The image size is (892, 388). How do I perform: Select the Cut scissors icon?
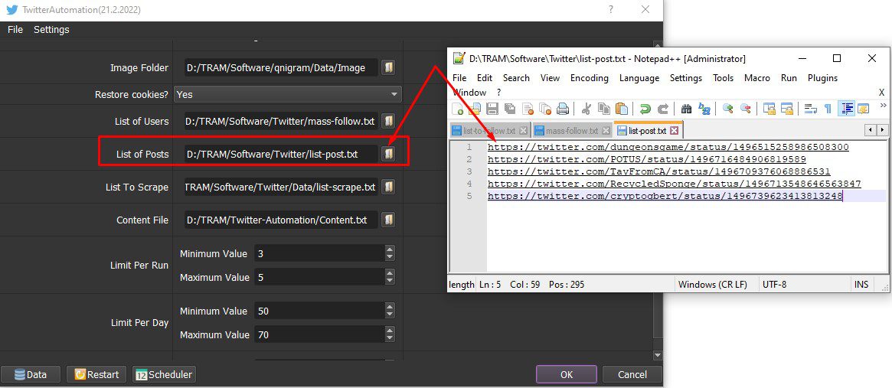pyautogui.click(x=586, y=109)
